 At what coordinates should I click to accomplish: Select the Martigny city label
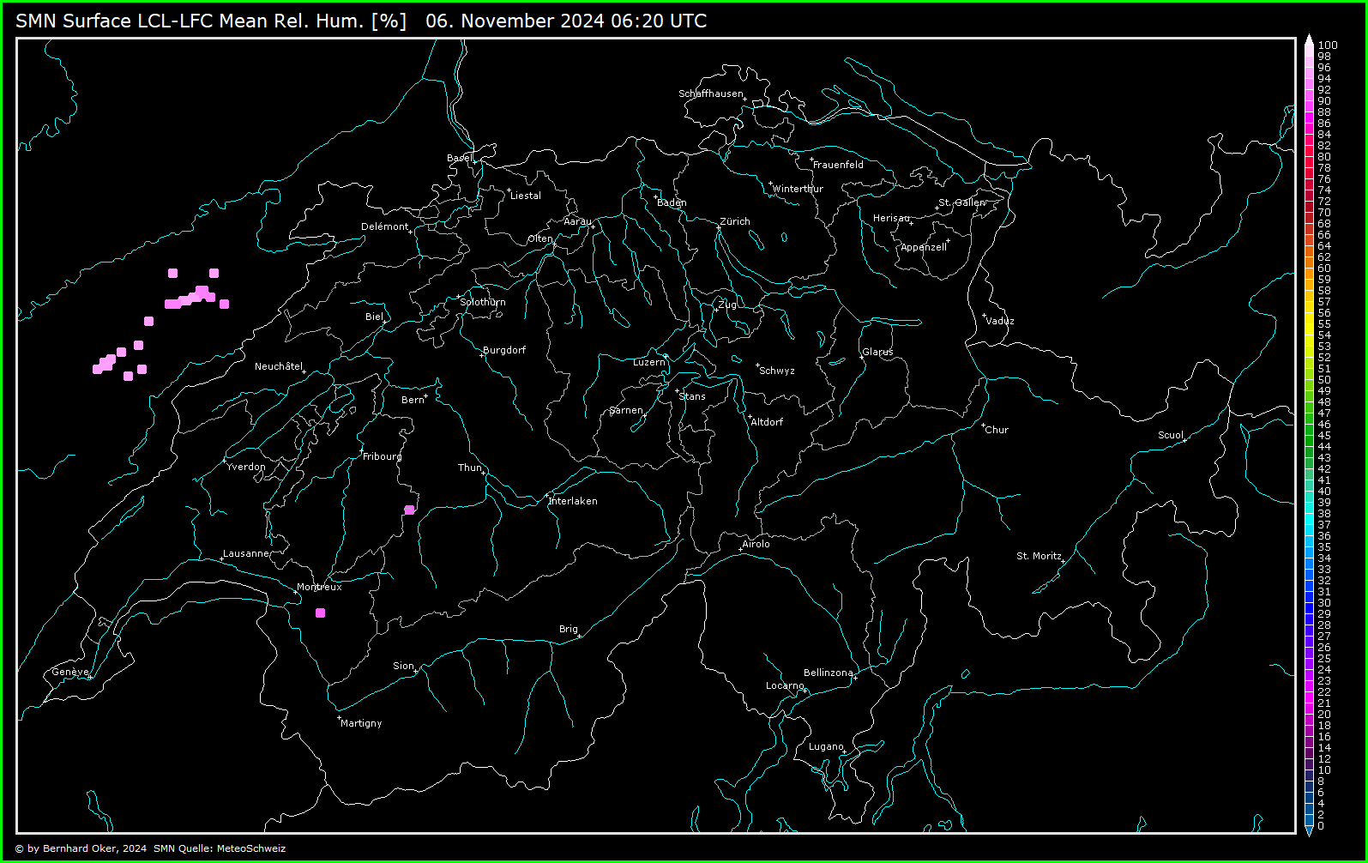coord(361,723)
